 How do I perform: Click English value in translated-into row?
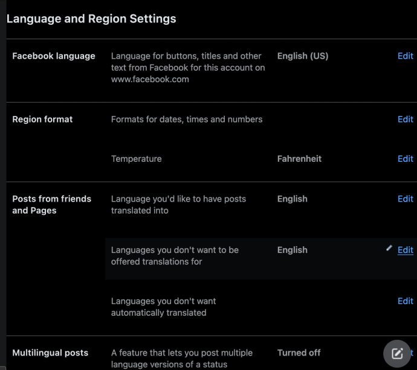click(292, 199)
